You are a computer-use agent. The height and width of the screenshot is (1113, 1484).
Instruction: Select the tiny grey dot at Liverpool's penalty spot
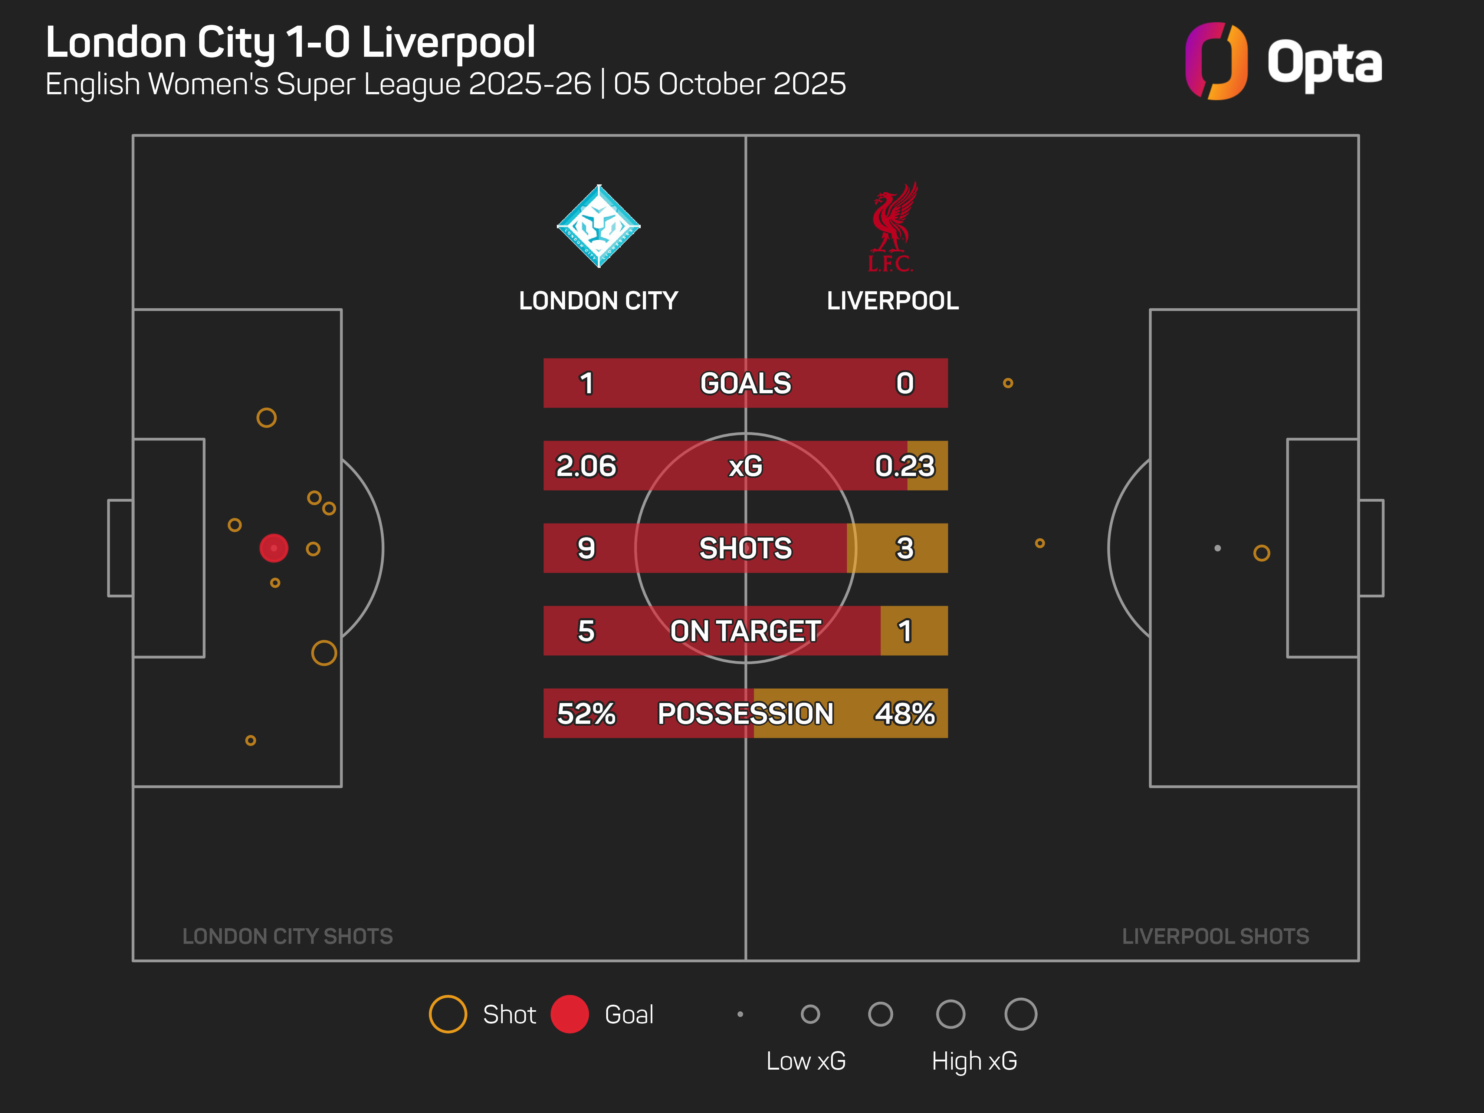point(1218,548)
